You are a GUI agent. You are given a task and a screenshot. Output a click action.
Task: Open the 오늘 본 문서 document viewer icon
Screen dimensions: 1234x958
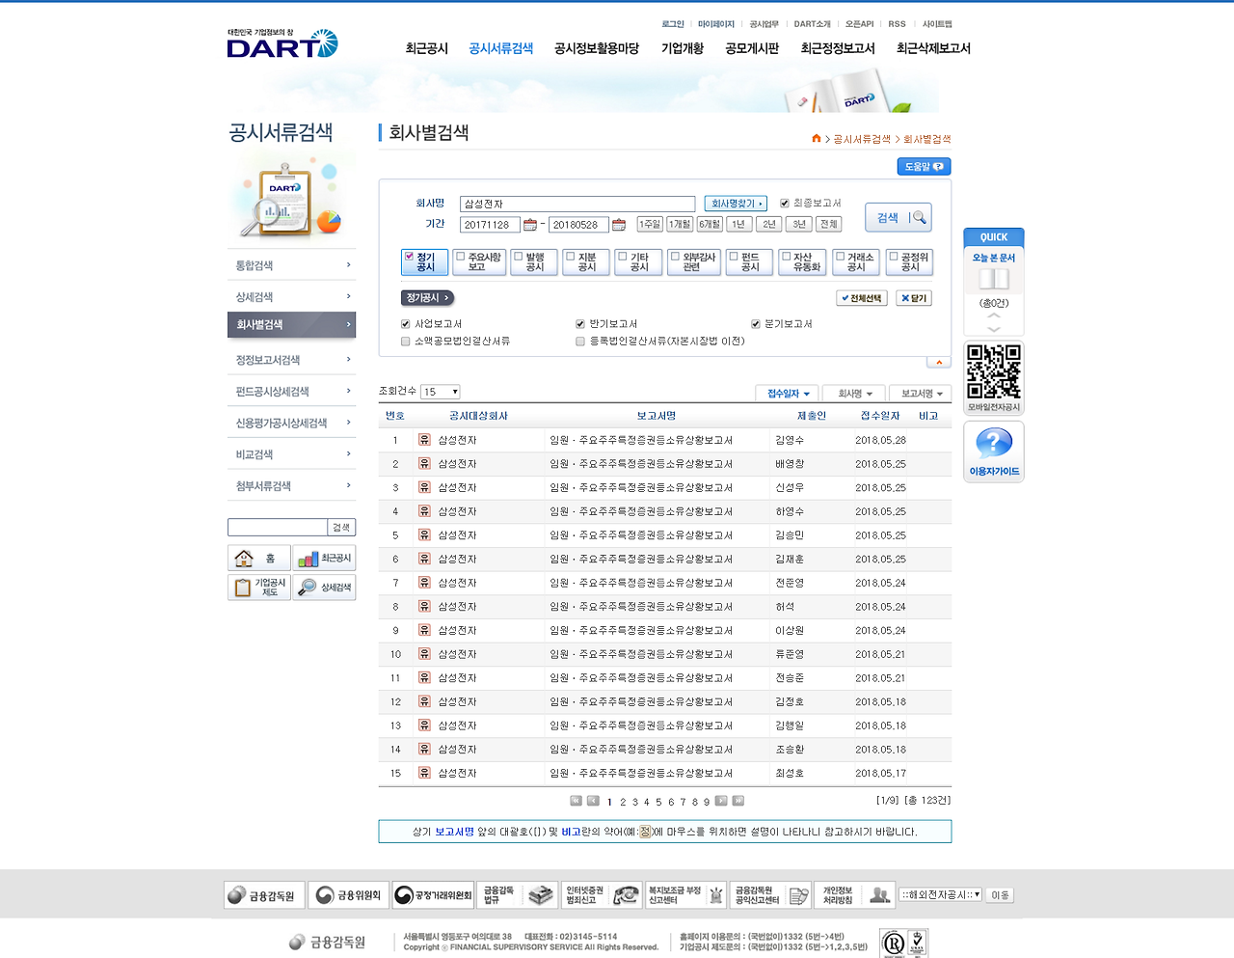(x=993, y=279)
